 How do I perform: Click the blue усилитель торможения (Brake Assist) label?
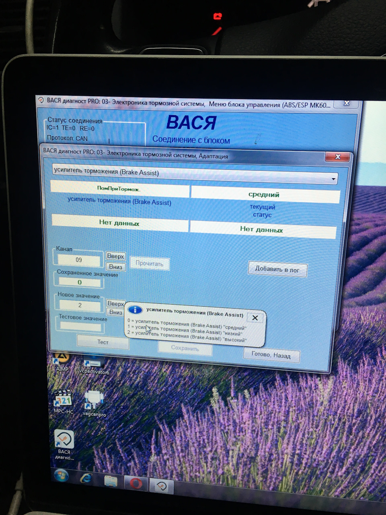[119, 201]
